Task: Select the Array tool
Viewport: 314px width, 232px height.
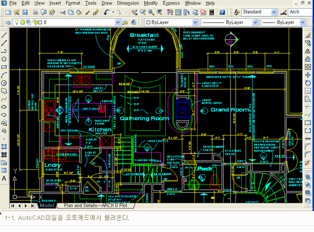Action: pos(308,67)
